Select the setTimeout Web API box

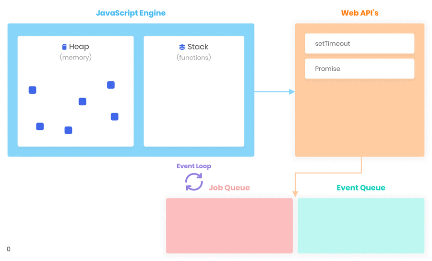tap(360, 44)
